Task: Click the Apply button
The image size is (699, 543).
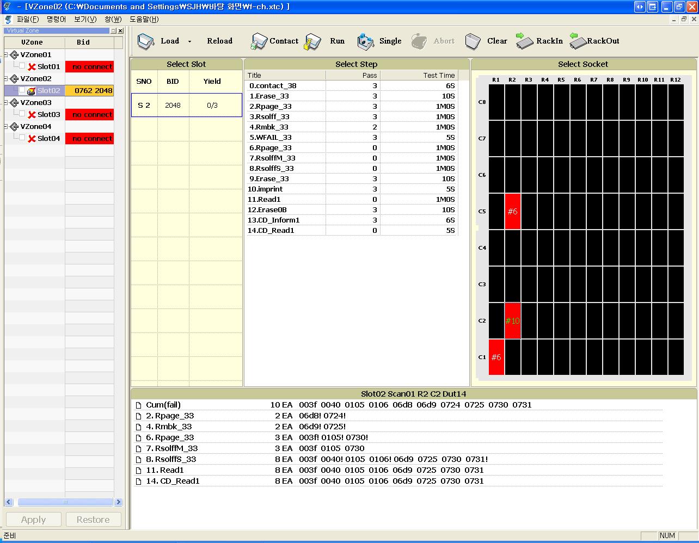Action: (x=33, y=519)
